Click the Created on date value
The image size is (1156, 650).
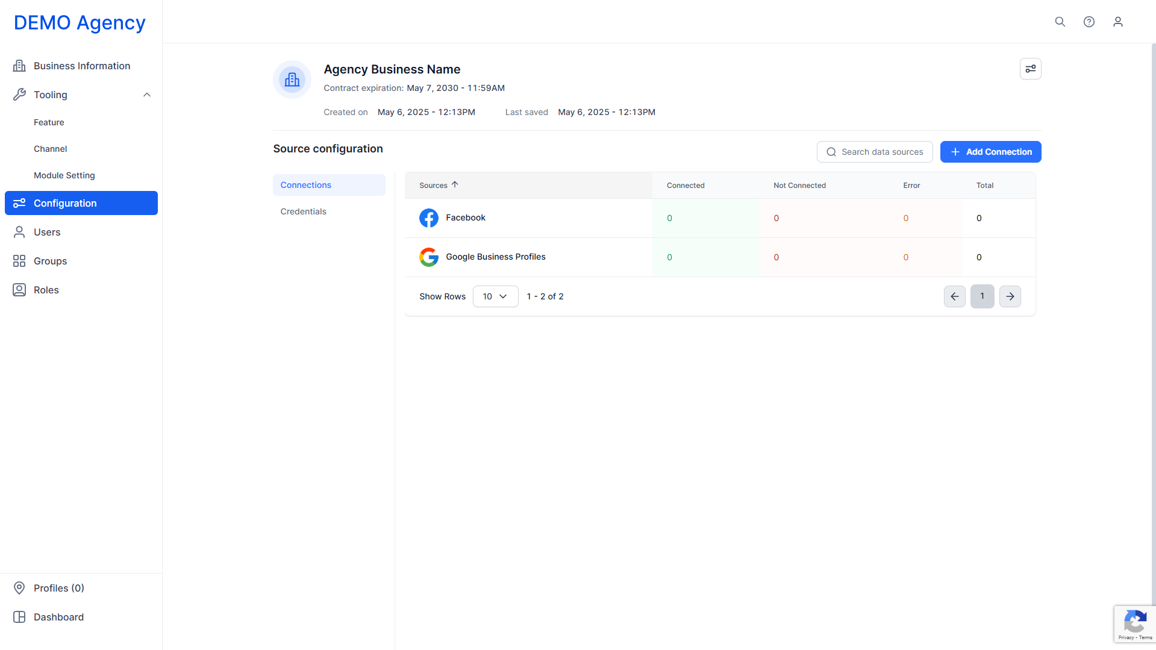tap(426, 112)
